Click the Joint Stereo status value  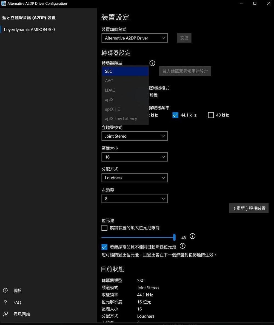pos(148,288)
